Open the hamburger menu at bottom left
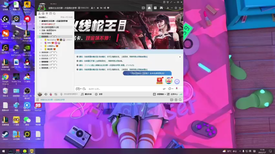The width and height of the screenshot is (275, 154). pyautogui.click(x=37, y=100)
